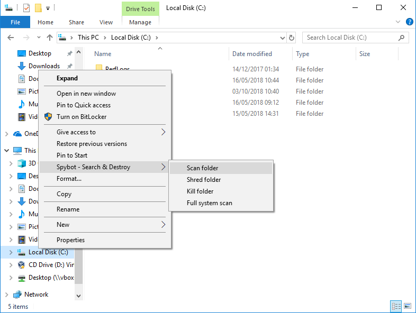The width and height of the screenshot is (416, 313).
Task: Click the Properties checkmark icon in title bar
Action: point(26,8)
